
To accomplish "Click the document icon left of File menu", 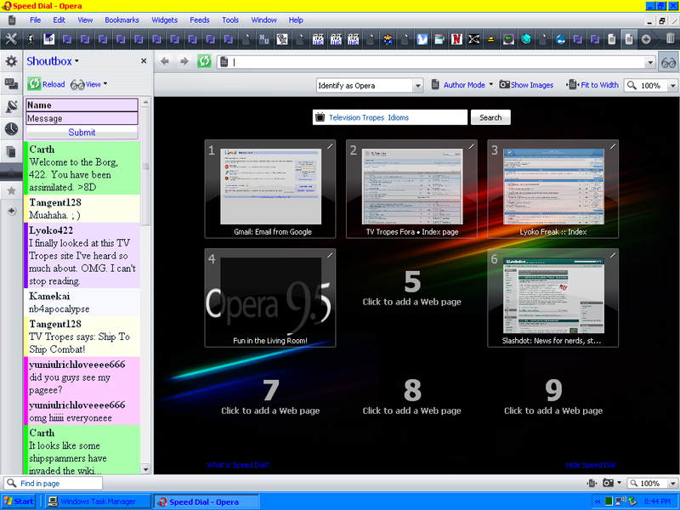I will pos(12,20).
